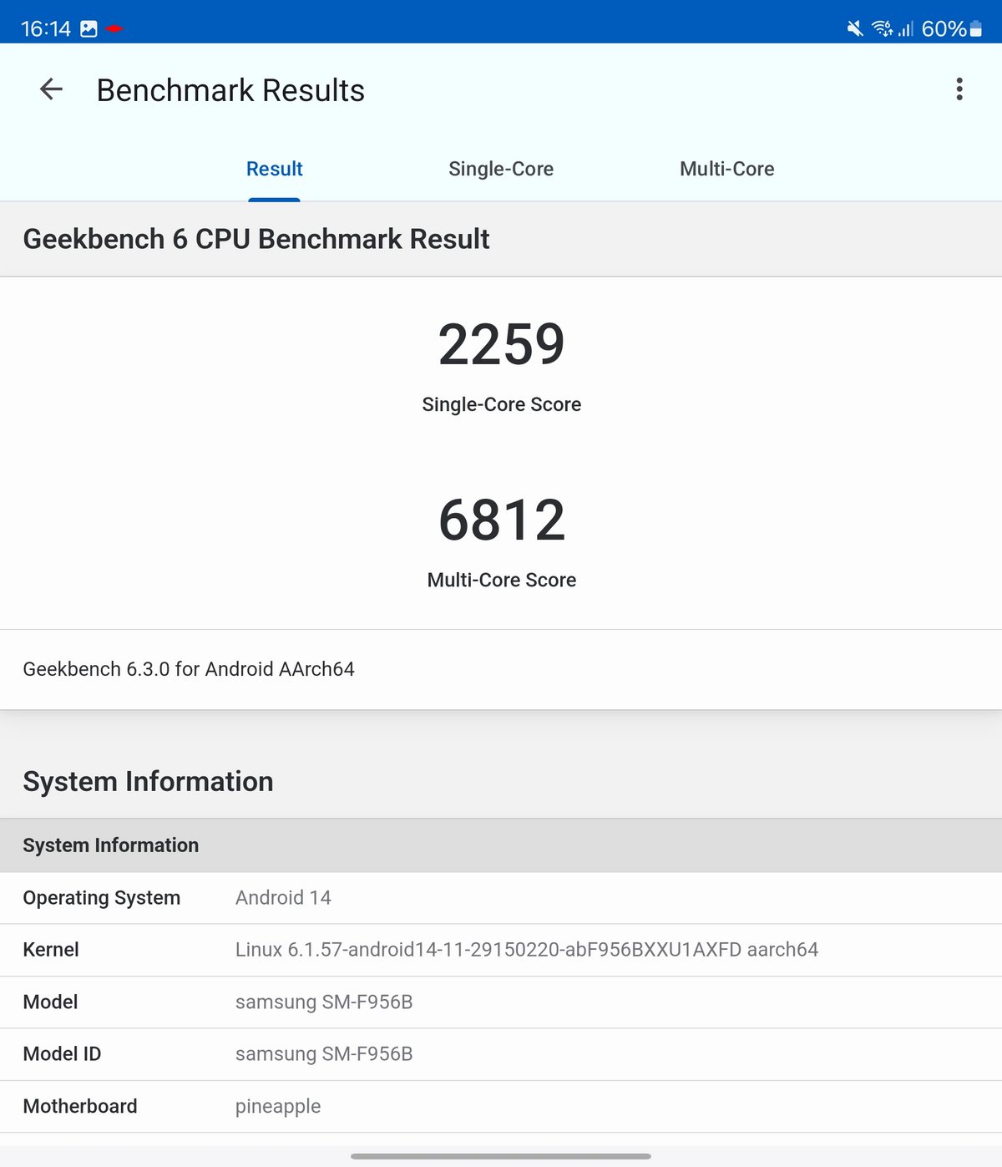Image resolution: width=1002 pixels, height=1167 pixels.
Task: Tap the muted sound status icon
Action: click(x=854, y=29)
